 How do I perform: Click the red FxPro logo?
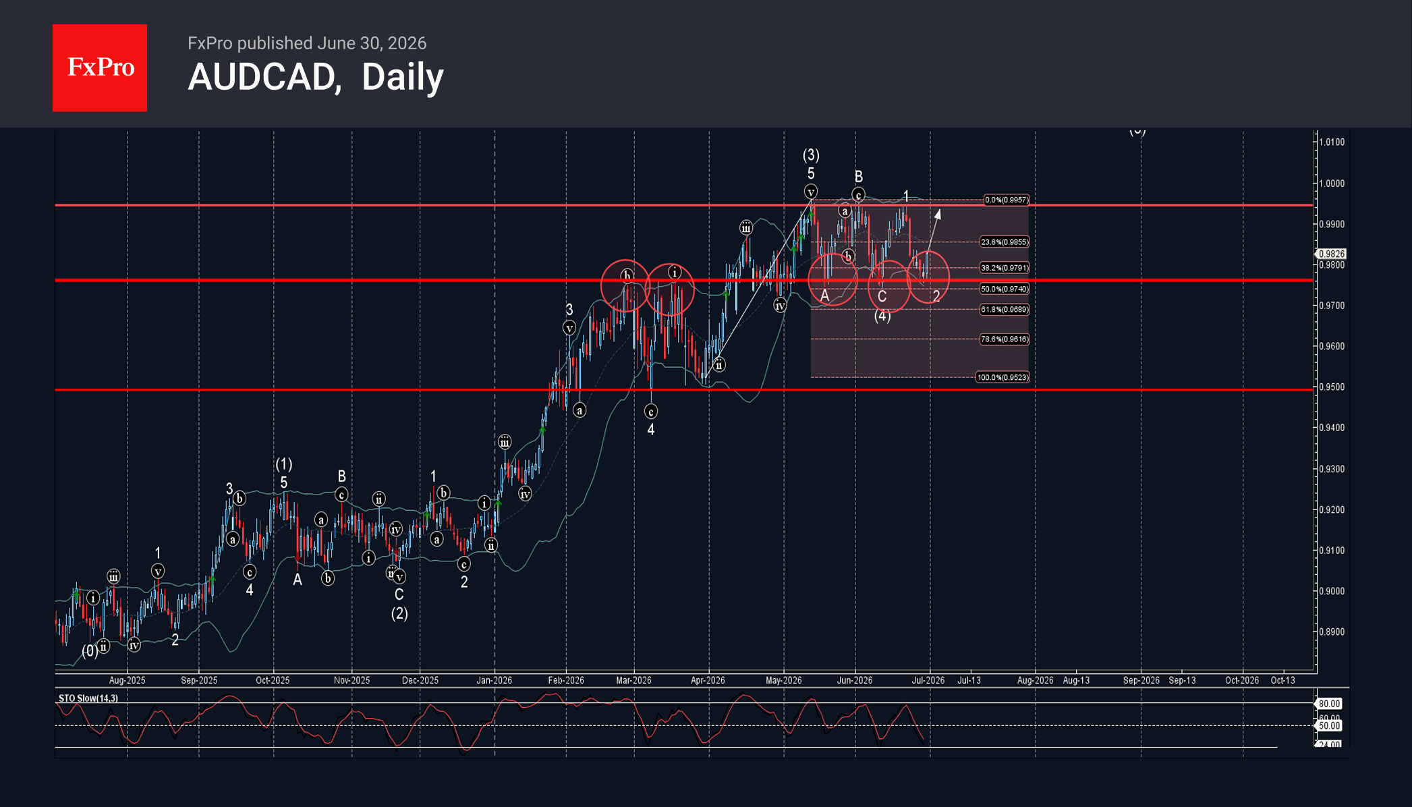pyautogui.click(x=100, y=68)
